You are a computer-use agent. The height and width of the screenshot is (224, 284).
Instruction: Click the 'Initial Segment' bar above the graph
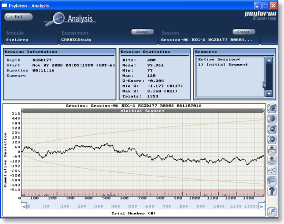[x=143, y=111]
